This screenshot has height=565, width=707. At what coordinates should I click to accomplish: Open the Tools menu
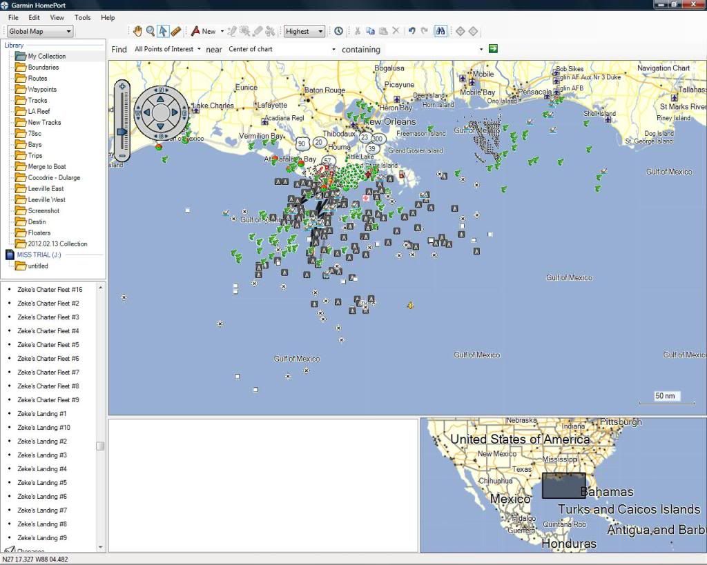point(83,17)
